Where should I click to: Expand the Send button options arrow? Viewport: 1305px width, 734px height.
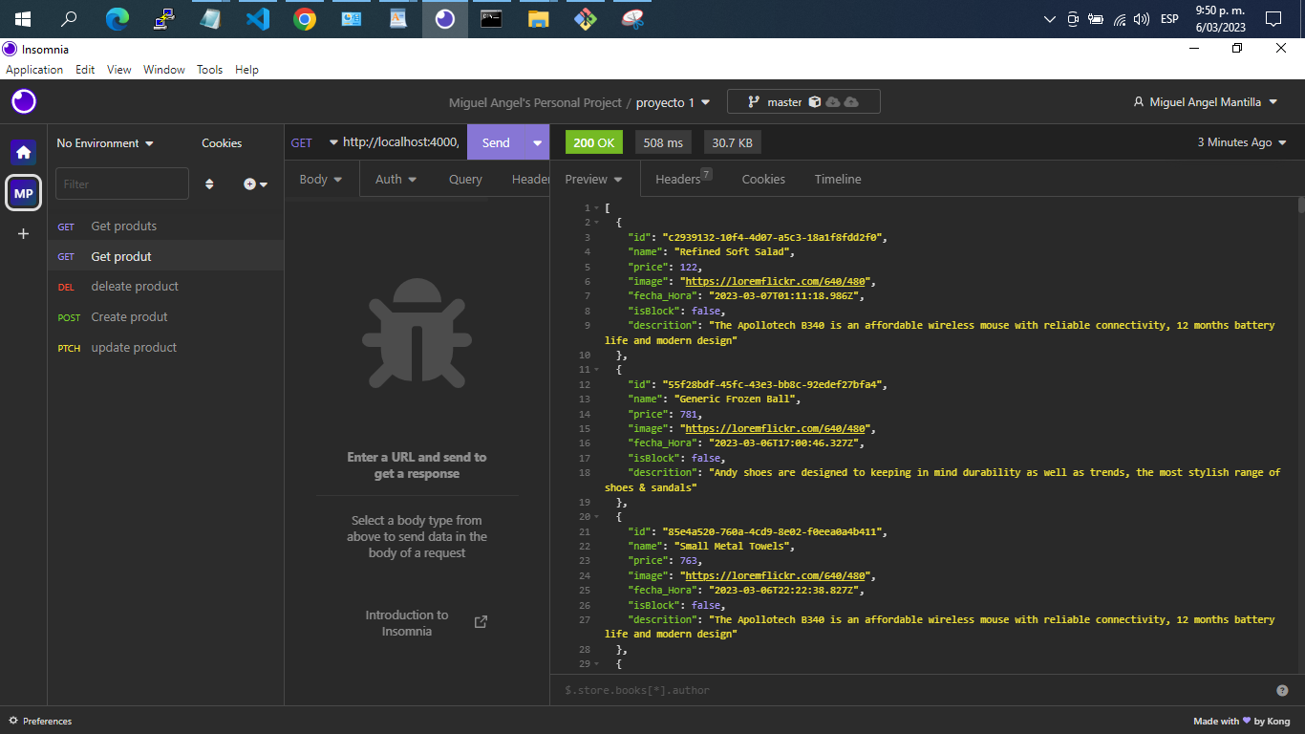click(538, 141)
